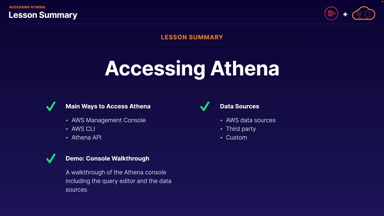Click the Lesson Summary header at top left
The image size is (384, 216).
(x=43, y=15)
